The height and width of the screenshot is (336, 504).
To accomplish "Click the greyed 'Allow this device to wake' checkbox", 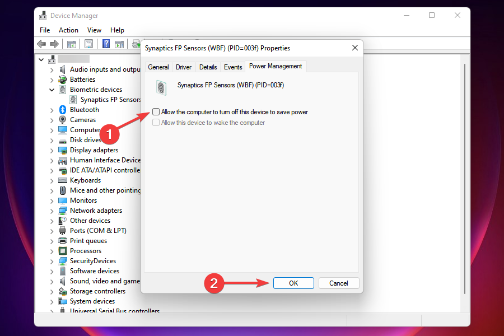I will tap(156, 123).
